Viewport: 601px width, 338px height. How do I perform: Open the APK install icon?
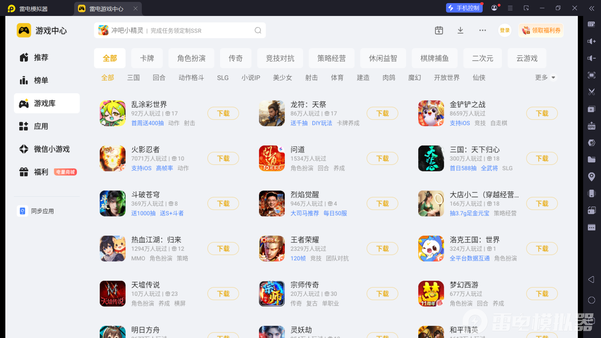(591, 126)
